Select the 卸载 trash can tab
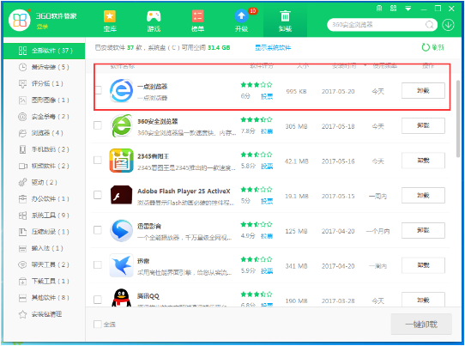 [x=285, y=21]
